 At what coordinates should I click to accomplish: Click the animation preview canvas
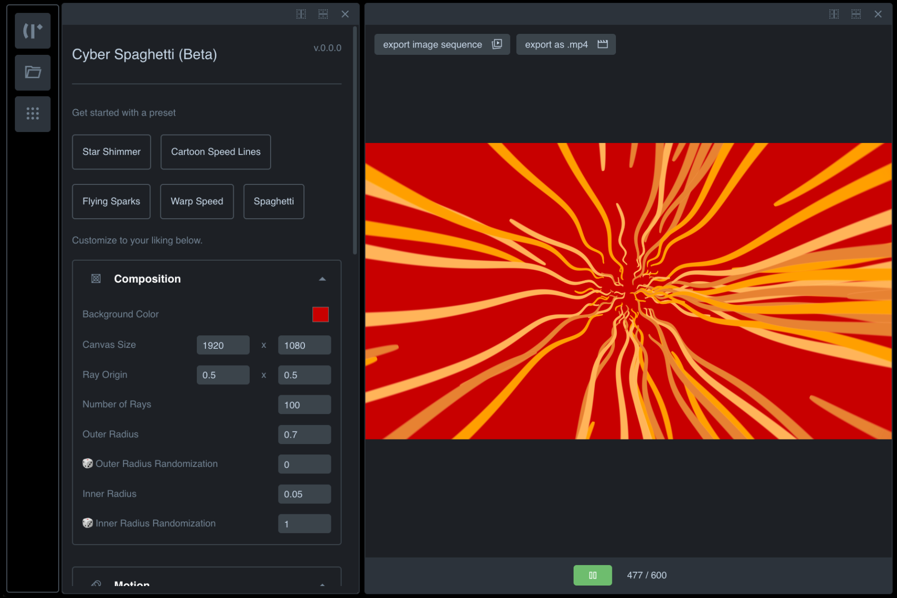coord(628,291)
